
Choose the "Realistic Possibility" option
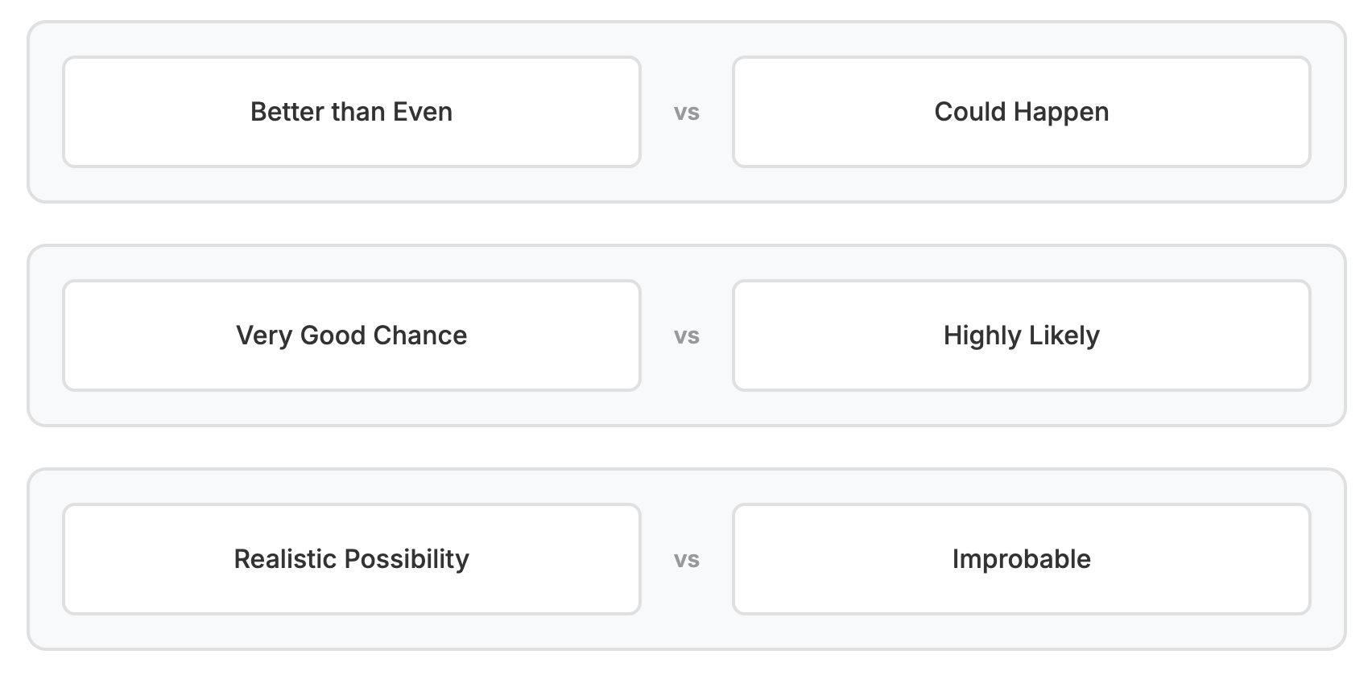click(x=352, y=559)
